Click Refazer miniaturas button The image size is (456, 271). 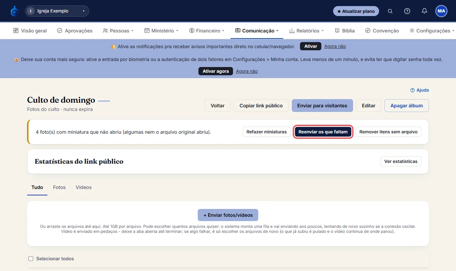click(x=266, y=132)
